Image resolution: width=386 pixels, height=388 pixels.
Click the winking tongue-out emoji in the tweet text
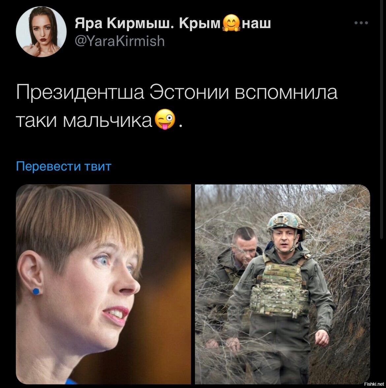point(165,120)
